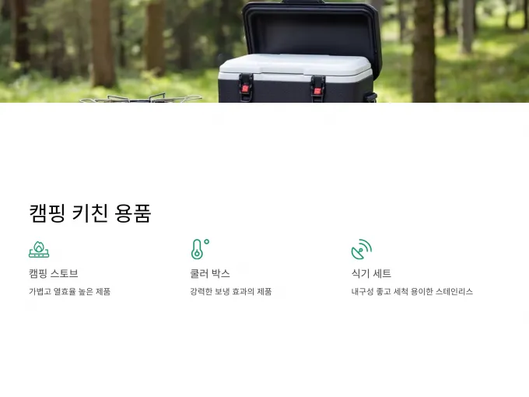Click the satellite dish icon above 식기 세트
This screenshot has height=397, width=529.
click(x=361, y=249)
